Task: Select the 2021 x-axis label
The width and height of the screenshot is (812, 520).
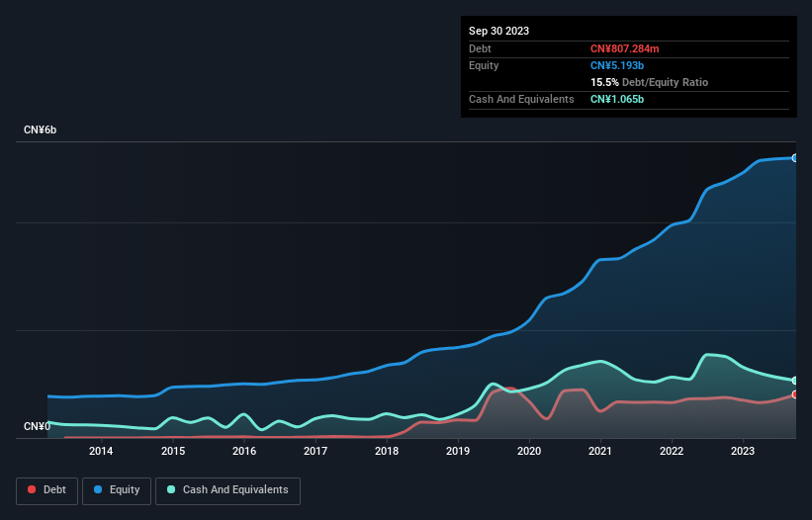Action: tap(600, 451)
